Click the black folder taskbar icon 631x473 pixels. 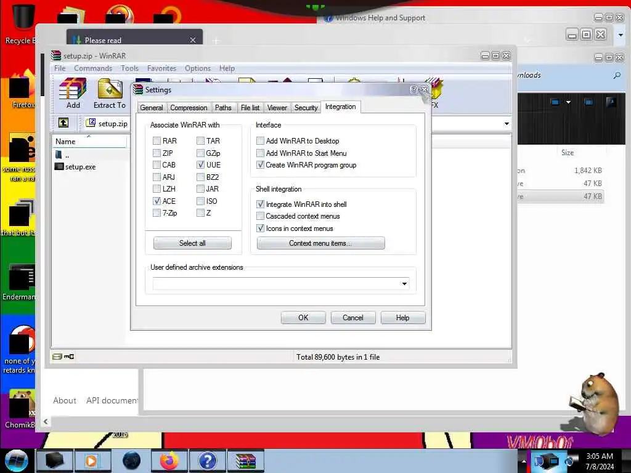coord(54,461)
